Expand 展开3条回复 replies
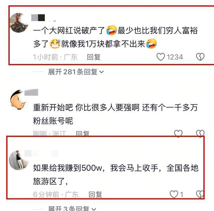This screenshot has height=211, width=214. (x=72, y=209)
